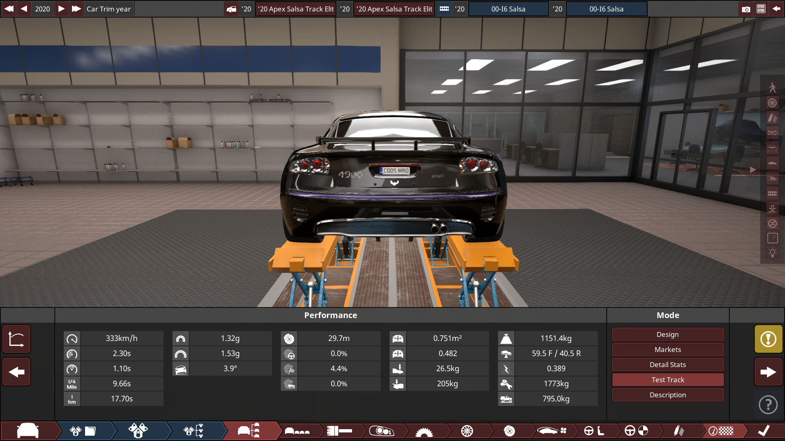Switch to Markets mode
785x441 pixels.
667,349
